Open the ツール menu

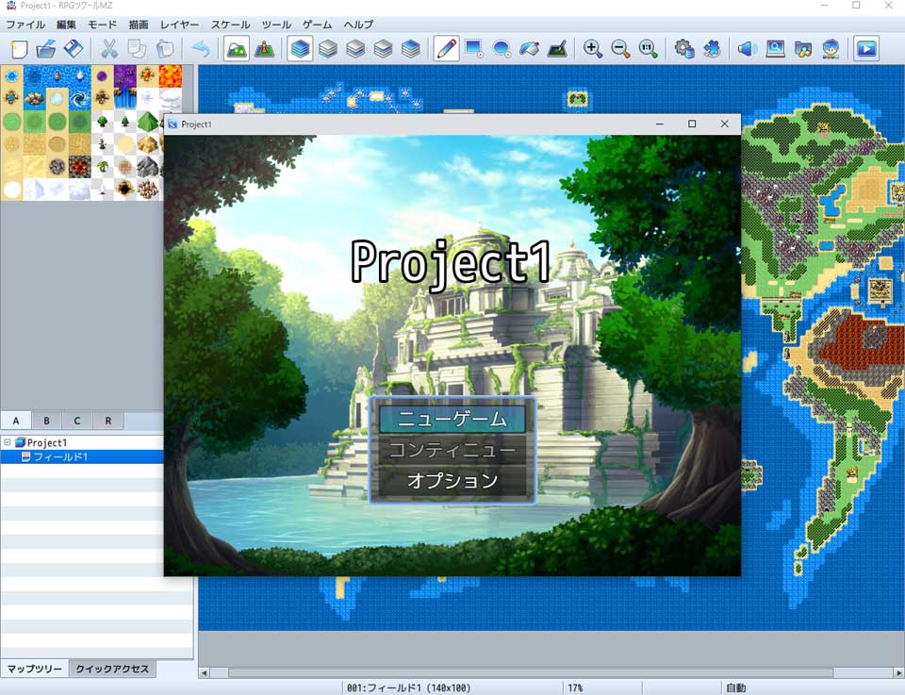(x=276, y=25)
